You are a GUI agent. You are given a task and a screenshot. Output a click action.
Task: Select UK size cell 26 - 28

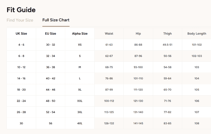(21, 112)
